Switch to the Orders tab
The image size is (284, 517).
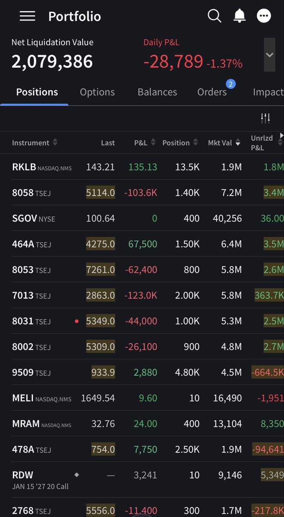coord(212,92)
